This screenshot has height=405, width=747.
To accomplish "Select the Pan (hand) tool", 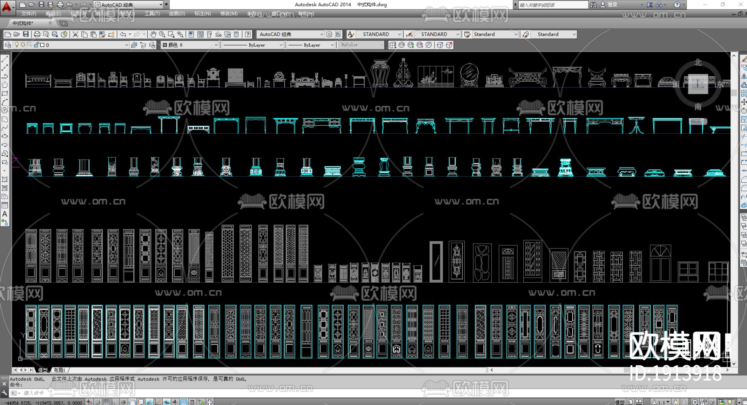I will click(153, 34).
